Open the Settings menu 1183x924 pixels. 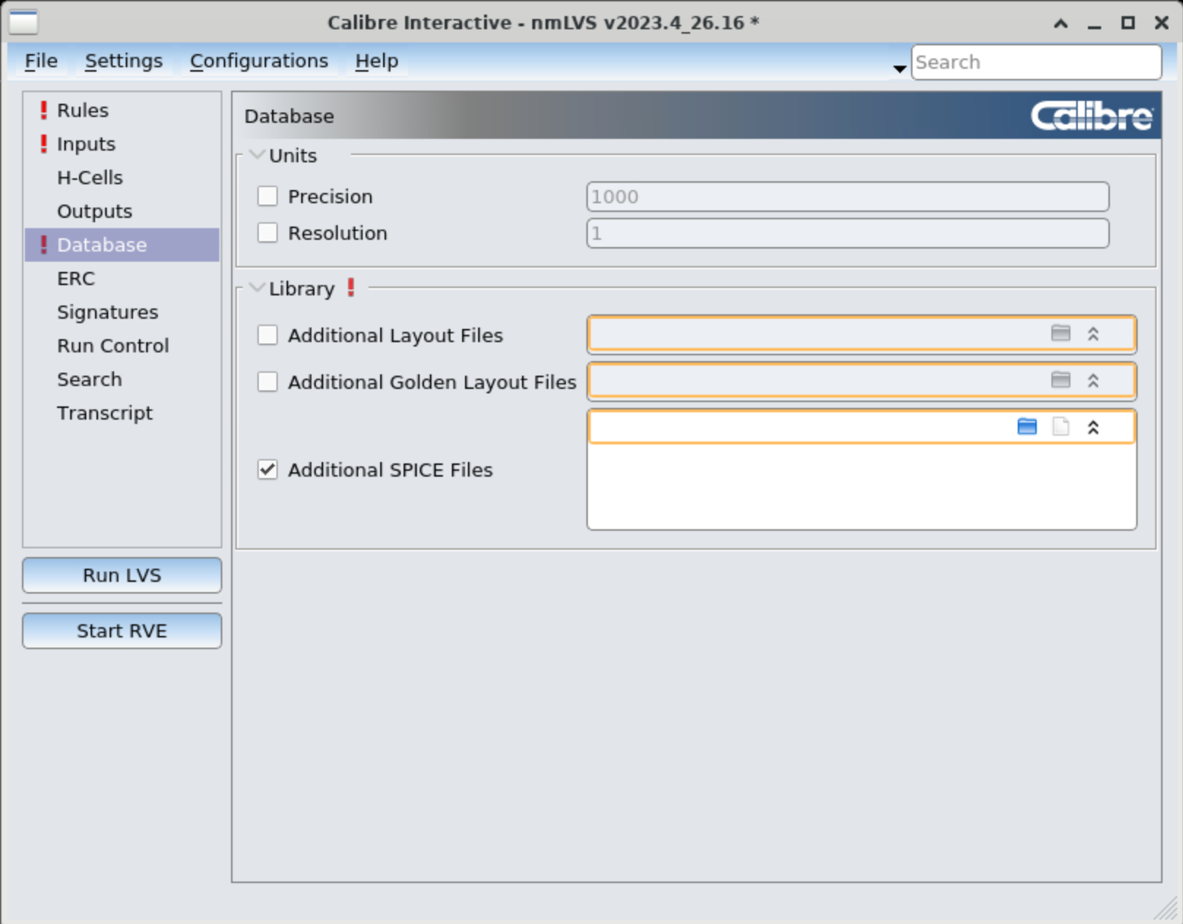124,61
